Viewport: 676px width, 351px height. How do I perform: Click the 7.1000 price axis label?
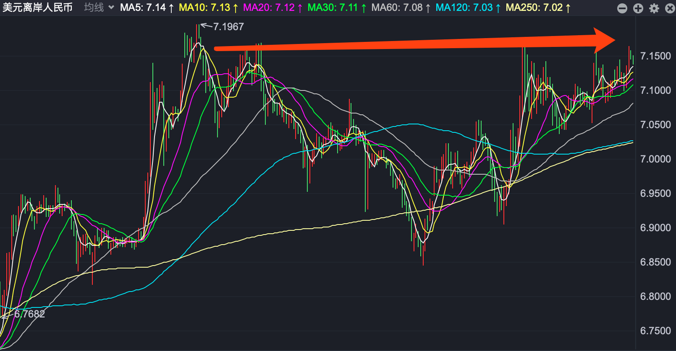tap(655, 90)
